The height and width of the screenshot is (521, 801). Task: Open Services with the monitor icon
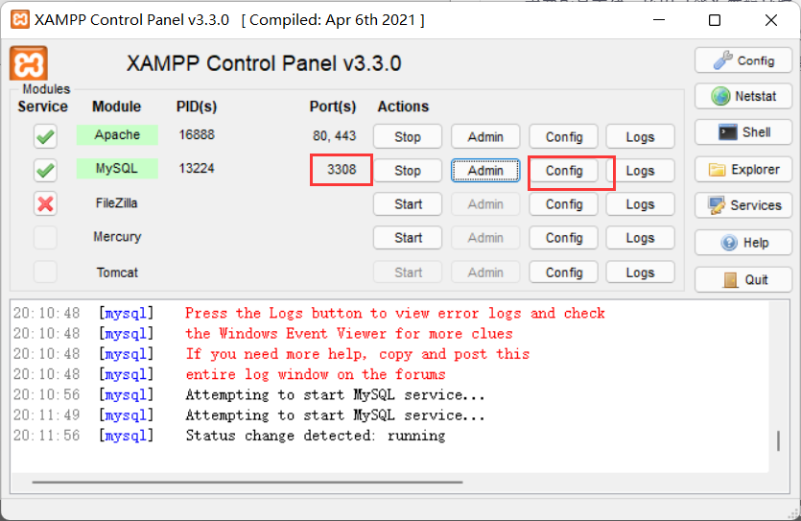click(x=743, y=205)
